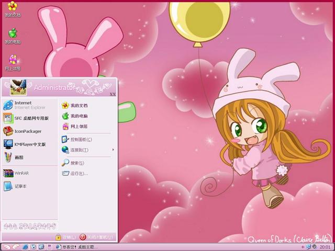
Task: Select 搜索(S) in the Start menu
Action: (77, 163)
